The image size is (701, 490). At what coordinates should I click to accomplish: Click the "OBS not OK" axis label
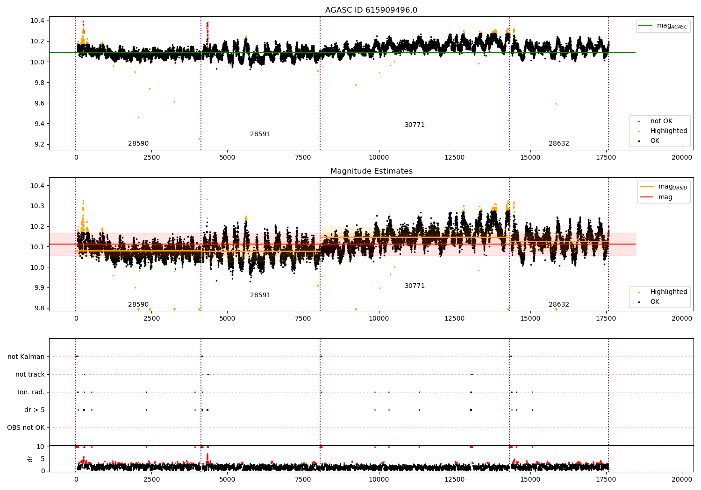26,428
